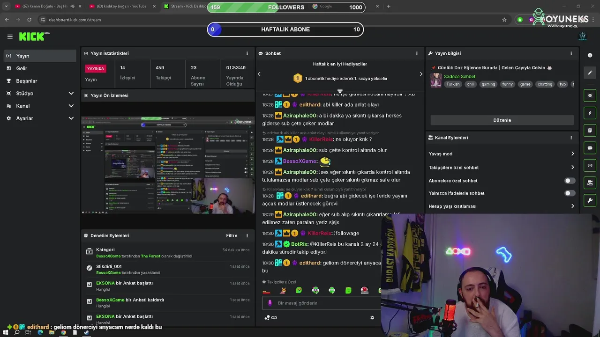Click the BotRix username in chat
600x337 pixels.
coord(299,244)
